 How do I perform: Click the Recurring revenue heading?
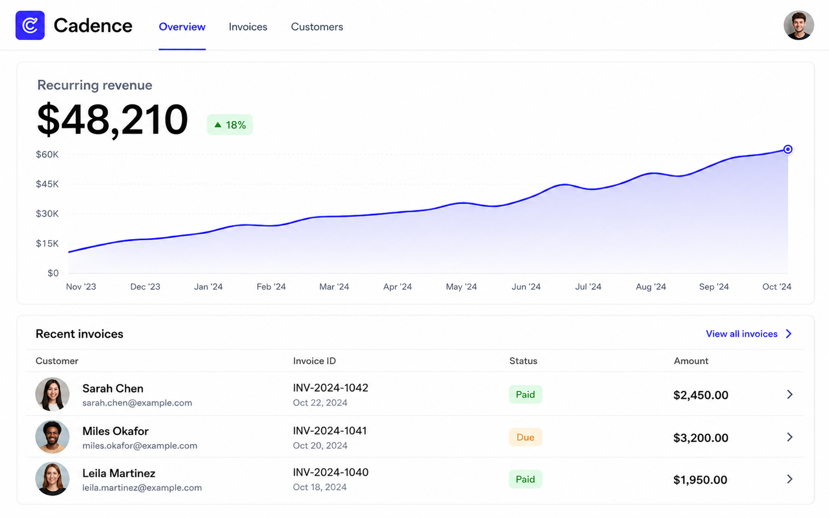[95, 85]
